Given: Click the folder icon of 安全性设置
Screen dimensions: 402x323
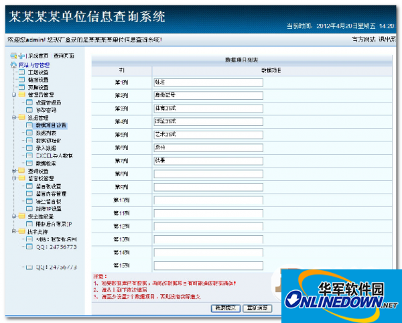Looking at the screenshot, I should click(x=22, y=216).
